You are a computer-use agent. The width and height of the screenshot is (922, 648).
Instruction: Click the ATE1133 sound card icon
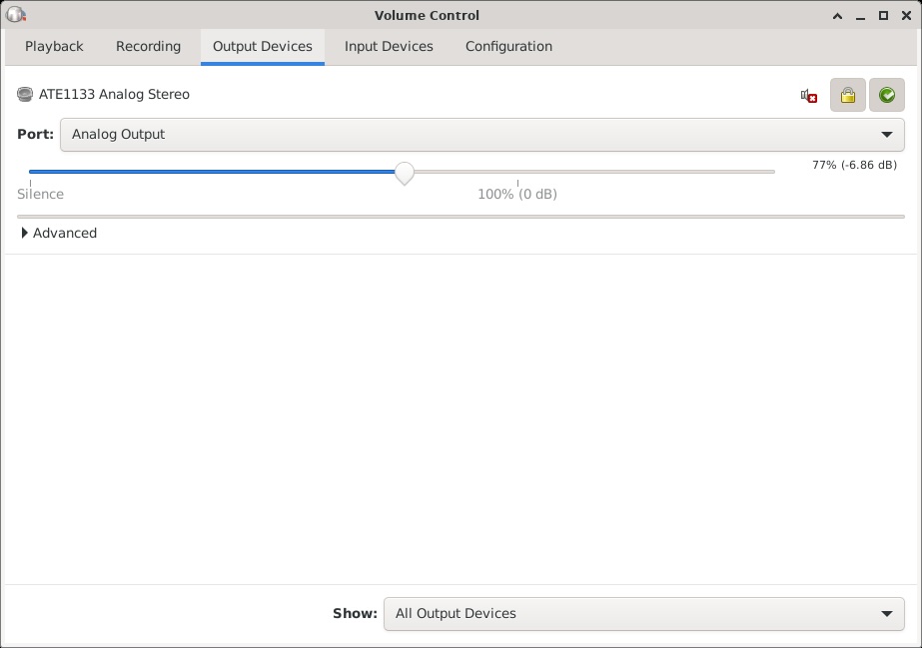[x=25, y=94]
